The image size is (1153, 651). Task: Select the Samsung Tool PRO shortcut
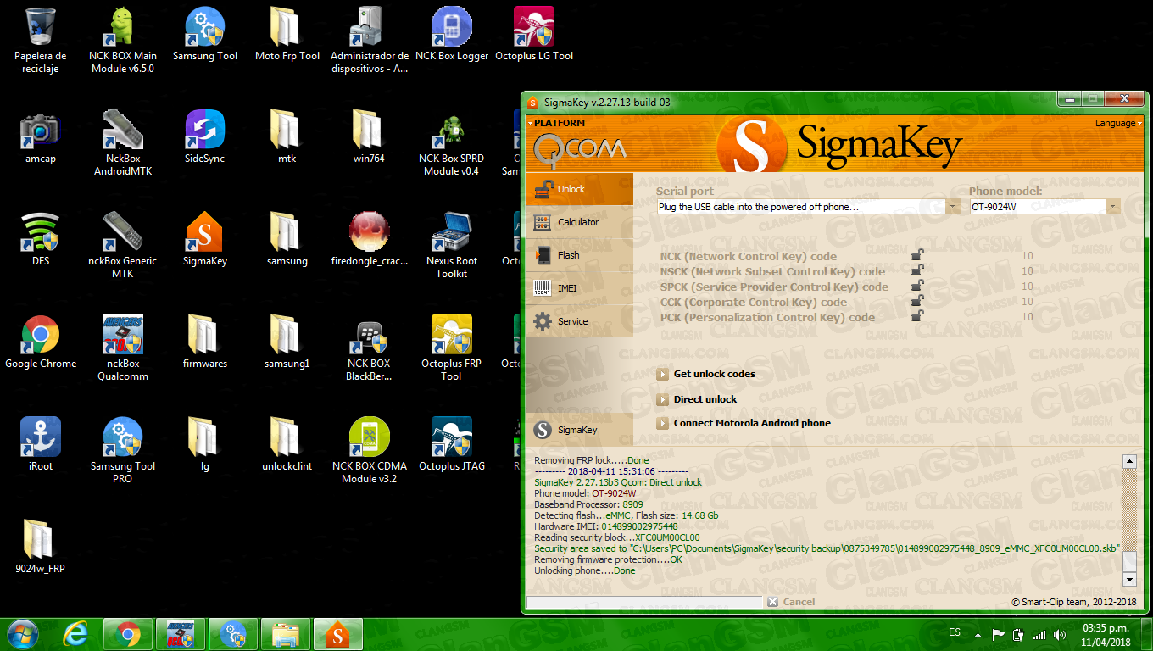click(123, 451)
